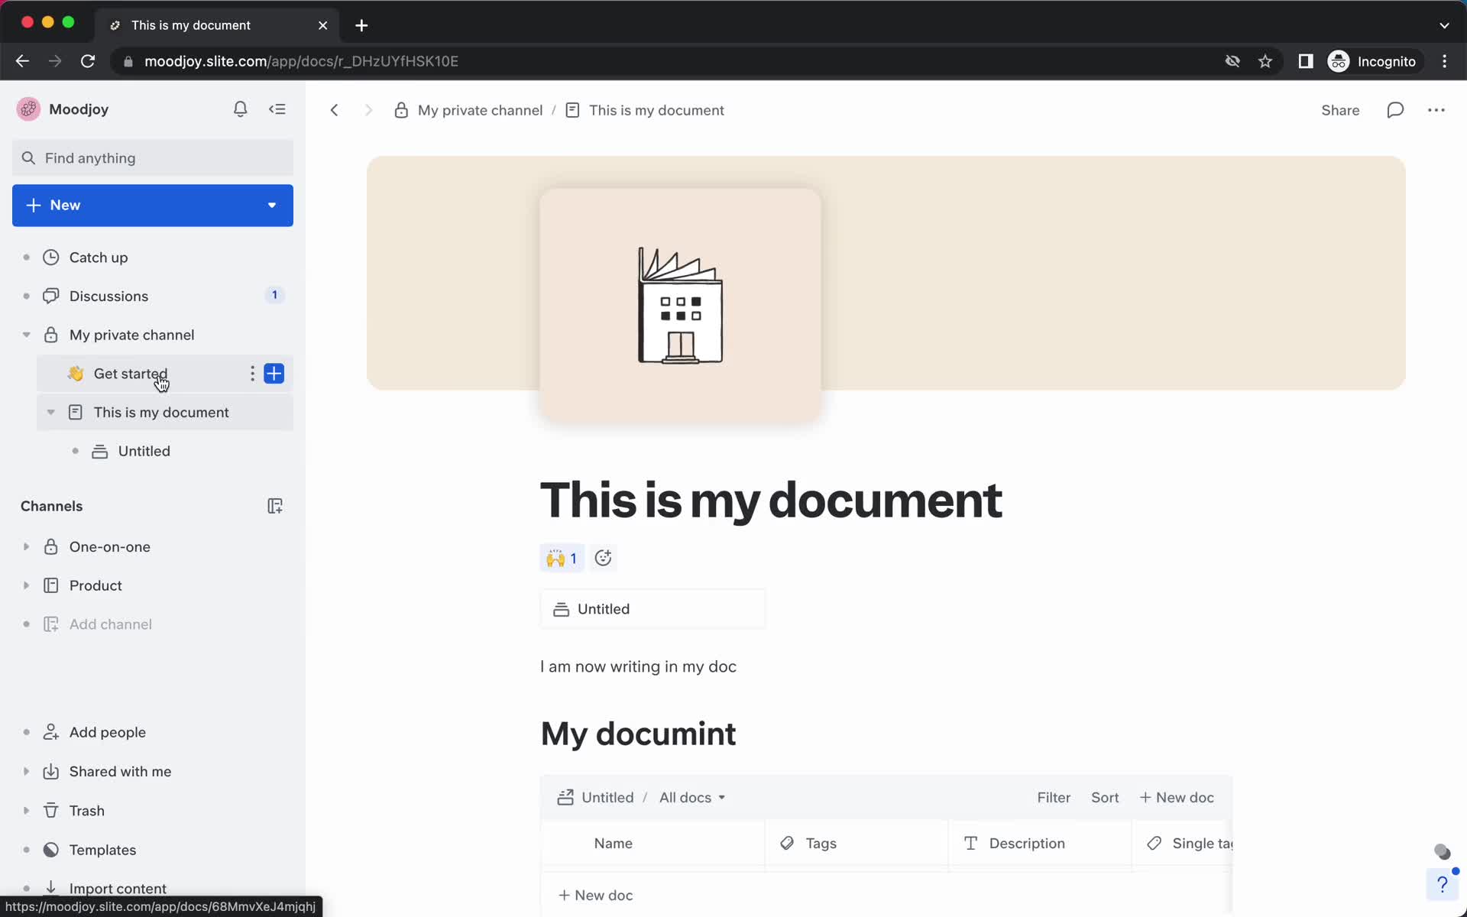Click the lock icon on My private channel
Screen dimensions: 1467x917
[50, 334]
